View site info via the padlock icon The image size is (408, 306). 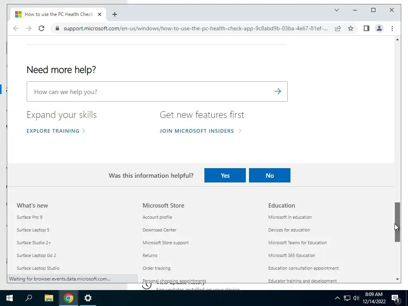tap(57, 28)
